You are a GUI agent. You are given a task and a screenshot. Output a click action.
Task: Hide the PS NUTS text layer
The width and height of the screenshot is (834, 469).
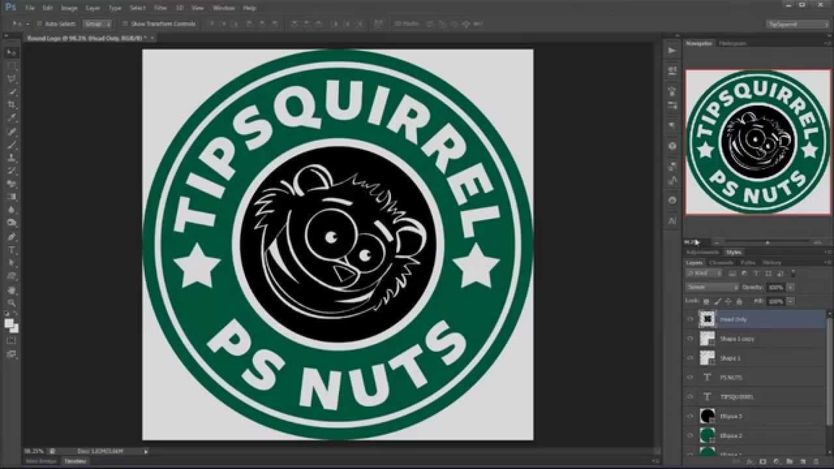(691, 377)
